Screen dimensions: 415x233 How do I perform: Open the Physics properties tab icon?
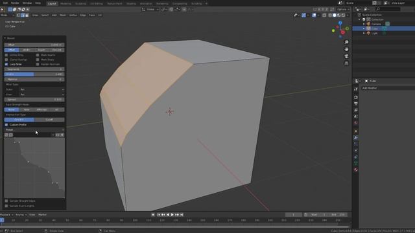[356, 150]
